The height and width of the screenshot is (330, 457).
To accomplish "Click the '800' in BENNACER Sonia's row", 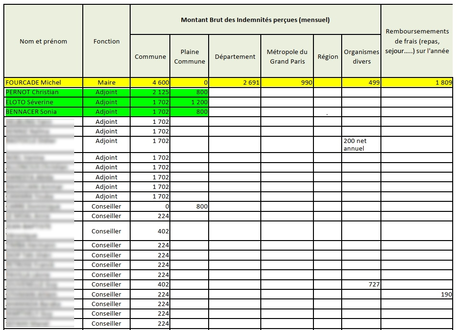I will coord(189,112).
